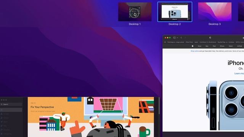
Task: Open the bookmarks grid icon in favorites bar
Action: 165,42
